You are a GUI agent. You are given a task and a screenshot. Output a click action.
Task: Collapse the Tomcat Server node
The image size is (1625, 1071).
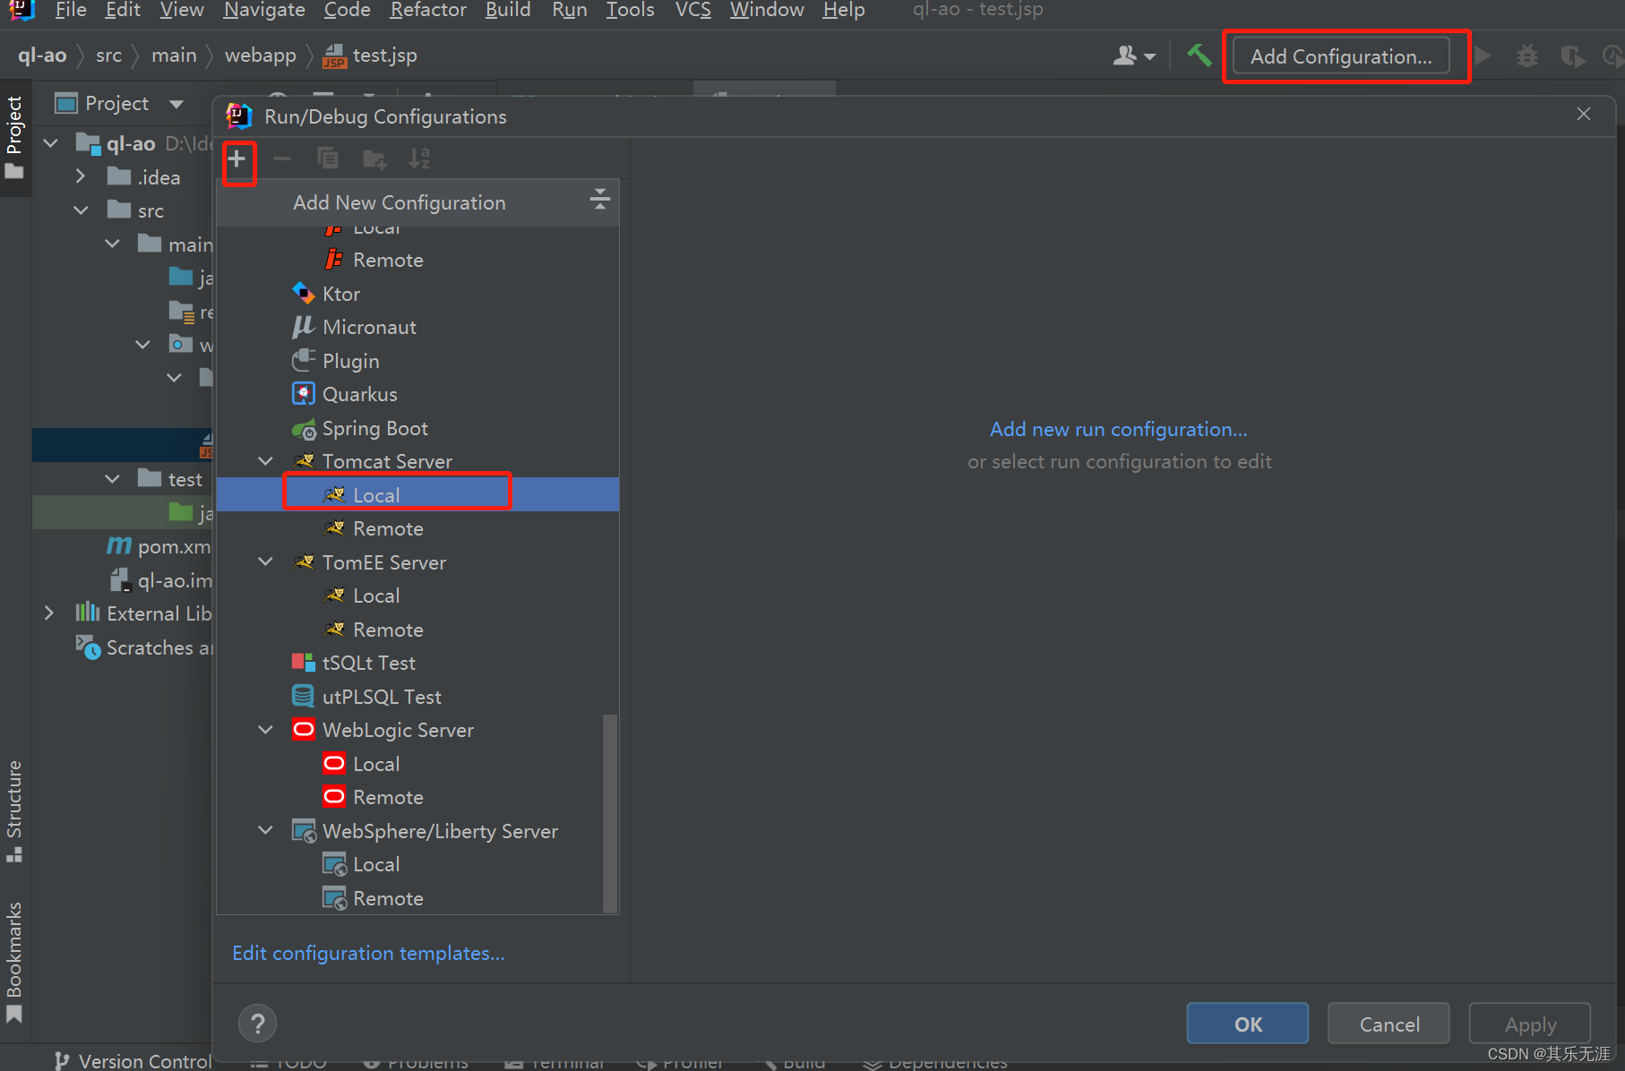tap(266, 461)
